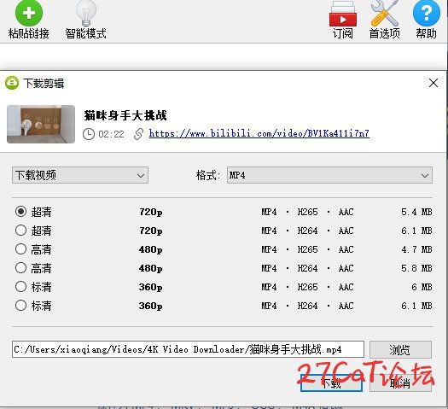Open the MP4 format dropdown

pos(329,175)
